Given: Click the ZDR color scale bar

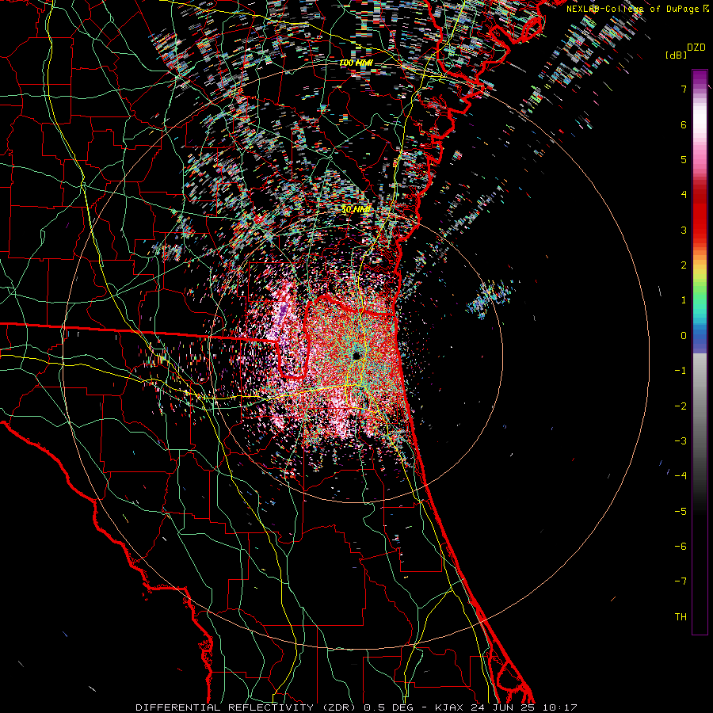Looking at the screenshot, I should (700, 352).
